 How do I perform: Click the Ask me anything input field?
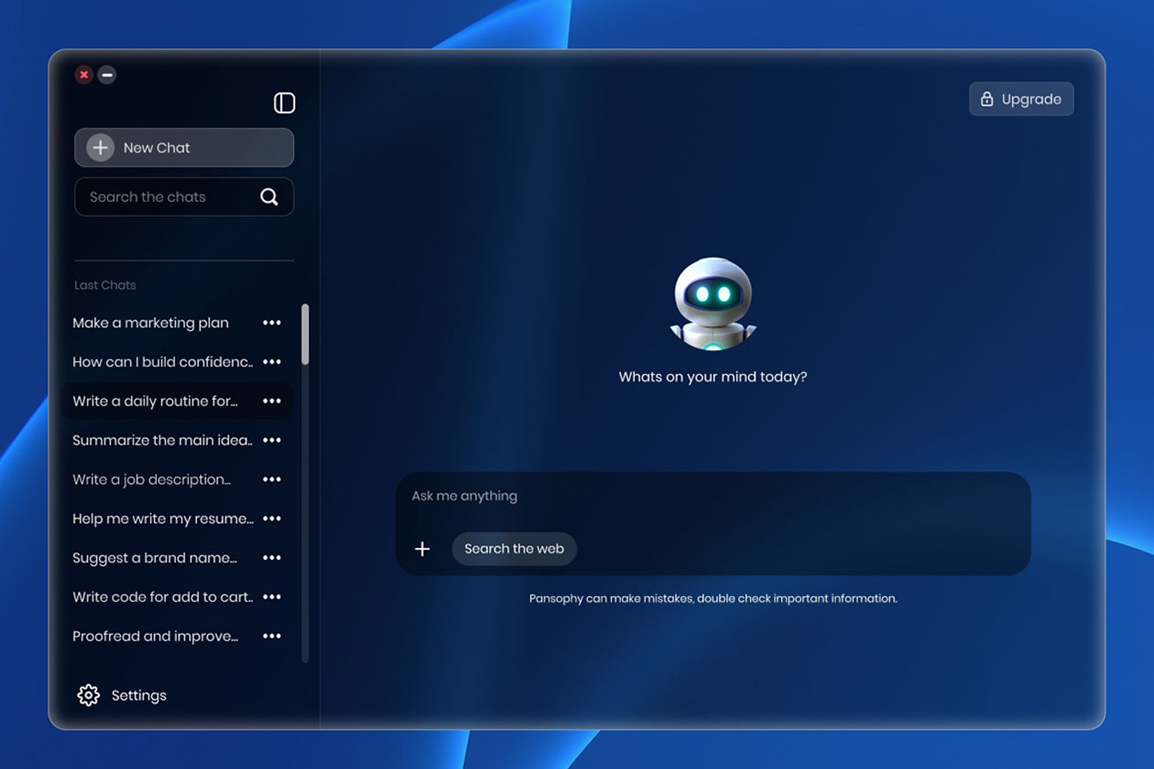point(649,496)
